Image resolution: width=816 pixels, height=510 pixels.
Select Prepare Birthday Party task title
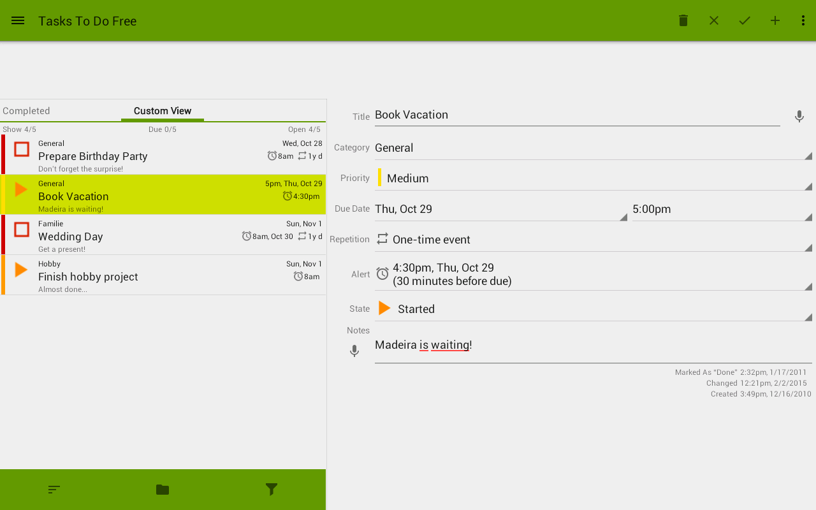click(93, 156)
